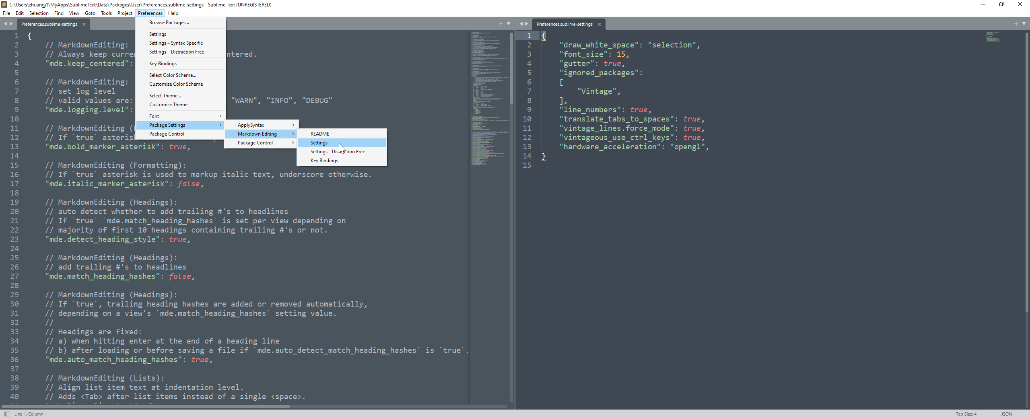Image resolution: width=1030 pixels, height=418 pixels.
Task: Choose Browse Packages... menu entry
Action: [x=180, y=23]
